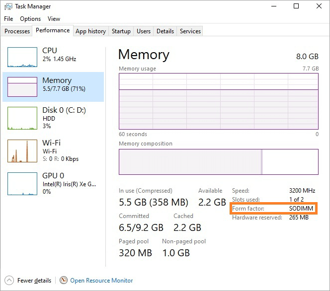Click the Memory composition label
330x291 pixels.
pyautogui.click(x=146, y=144)
